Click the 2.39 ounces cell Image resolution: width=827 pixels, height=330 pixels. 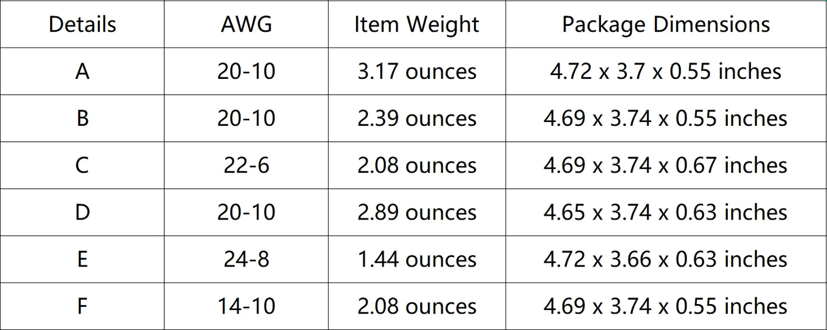pos(417,119)
